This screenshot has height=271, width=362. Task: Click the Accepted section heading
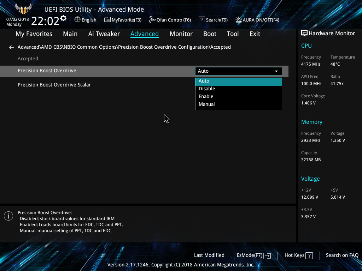[x=28, y=59]
